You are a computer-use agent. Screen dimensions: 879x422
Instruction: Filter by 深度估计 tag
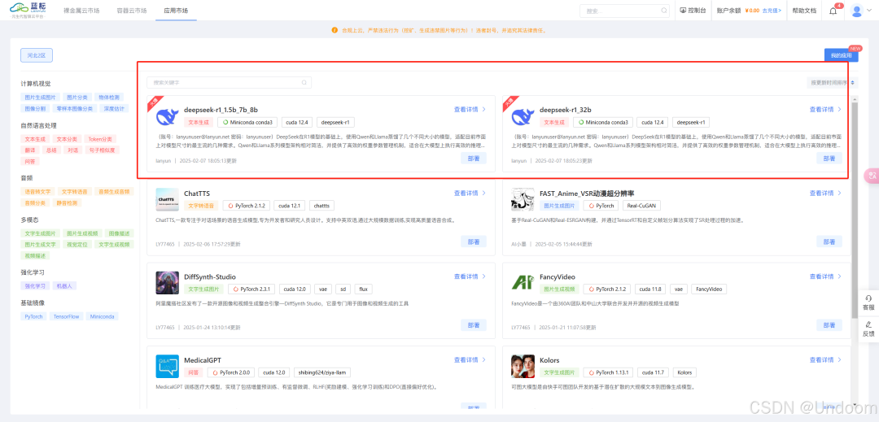[x=114, y=109]
